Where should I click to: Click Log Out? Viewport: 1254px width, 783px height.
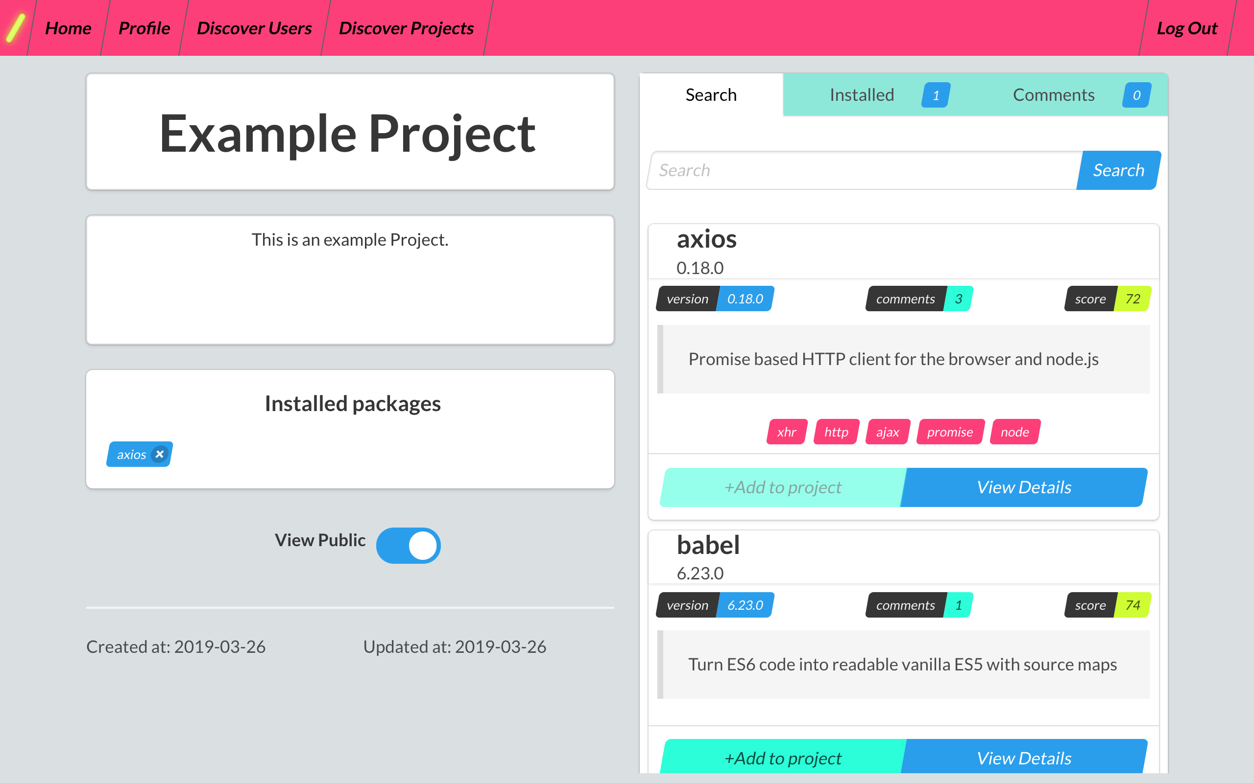pyautogui.click(x=1186, y=28)
